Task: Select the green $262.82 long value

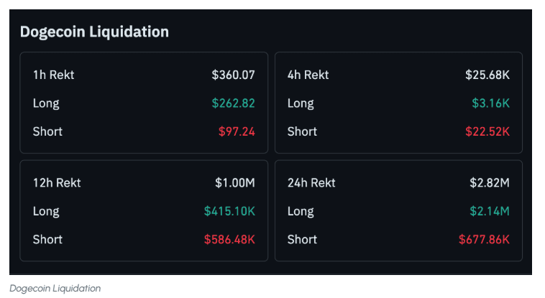Action: tap(233, 103)
